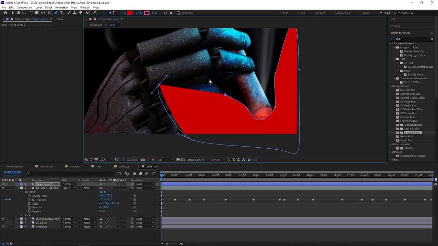Hide the свет от сигары.png layer
This screenshot has width=438, height=246.
click(3, 219)
